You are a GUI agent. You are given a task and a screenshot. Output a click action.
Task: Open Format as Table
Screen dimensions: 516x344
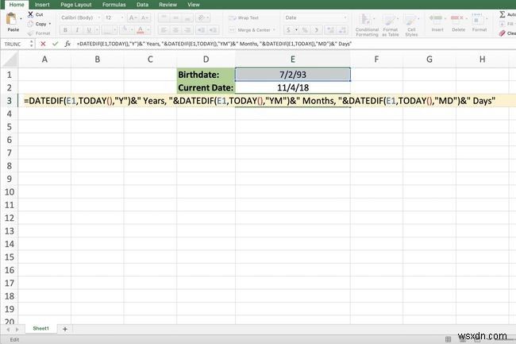pyautogui.click(x=391, y=25)
